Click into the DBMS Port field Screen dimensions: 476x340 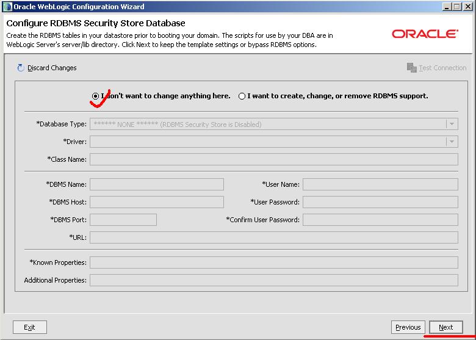123,220
